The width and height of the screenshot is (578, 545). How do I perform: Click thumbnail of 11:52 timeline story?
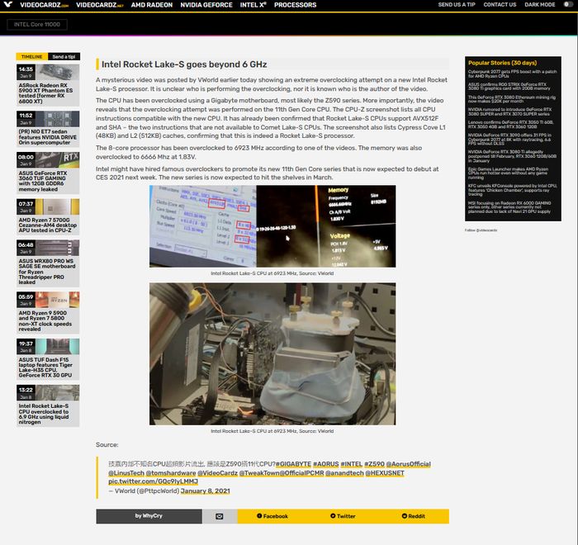click(x=57, y=119)
